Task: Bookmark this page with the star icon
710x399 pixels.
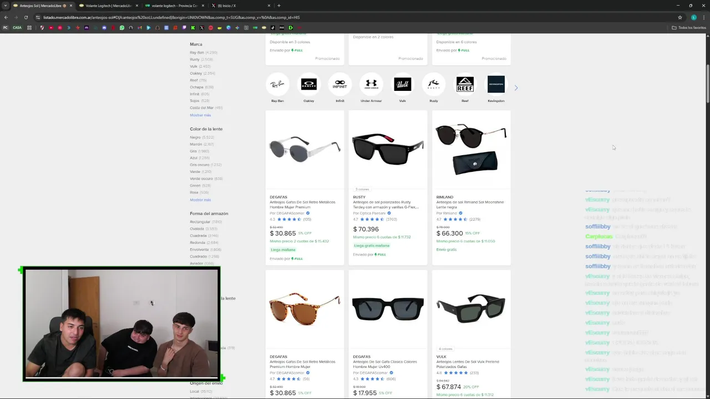Action: (x=680, y=17)
